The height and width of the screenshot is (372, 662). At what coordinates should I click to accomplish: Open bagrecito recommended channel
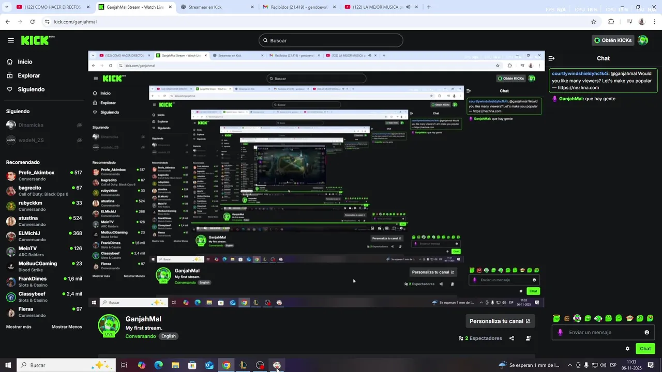44,191
